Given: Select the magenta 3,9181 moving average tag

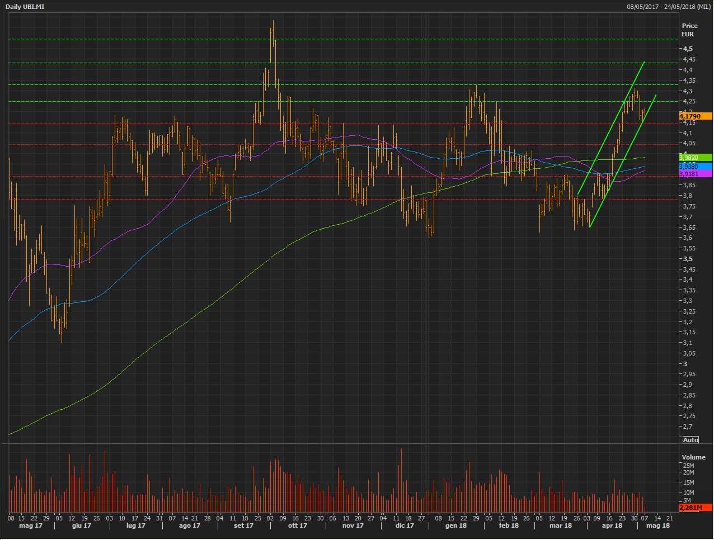Looking at the screenshot, I should (695, 174).
